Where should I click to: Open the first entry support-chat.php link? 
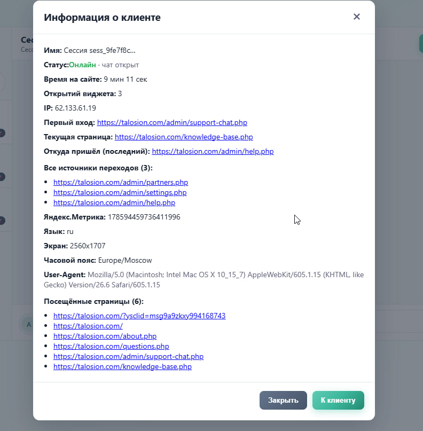pos(172,123)
